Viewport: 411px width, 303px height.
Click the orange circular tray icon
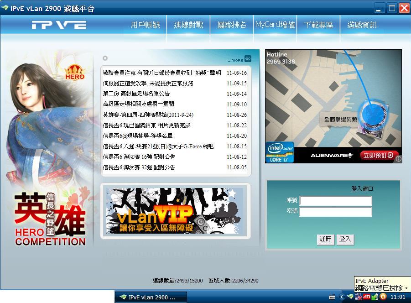coord(383,297)
